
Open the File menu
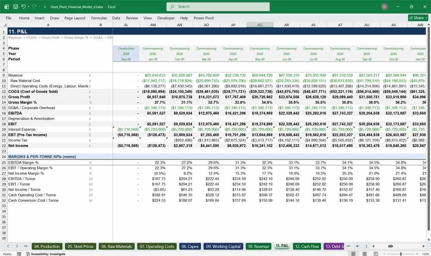(9, 18)
